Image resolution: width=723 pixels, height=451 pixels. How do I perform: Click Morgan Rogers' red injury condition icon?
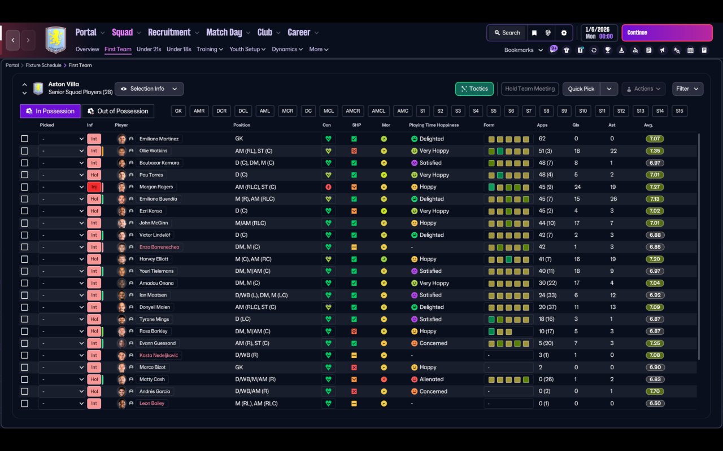coord(328,187)
